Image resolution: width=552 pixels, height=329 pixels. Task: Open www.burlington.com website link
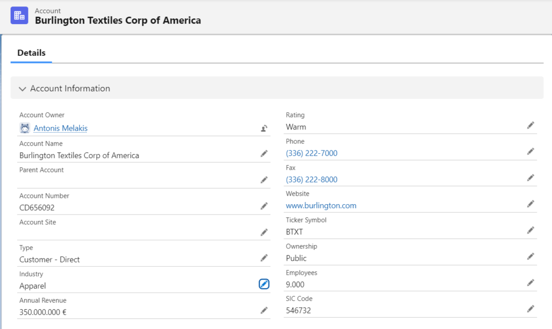tap(321, 205)
